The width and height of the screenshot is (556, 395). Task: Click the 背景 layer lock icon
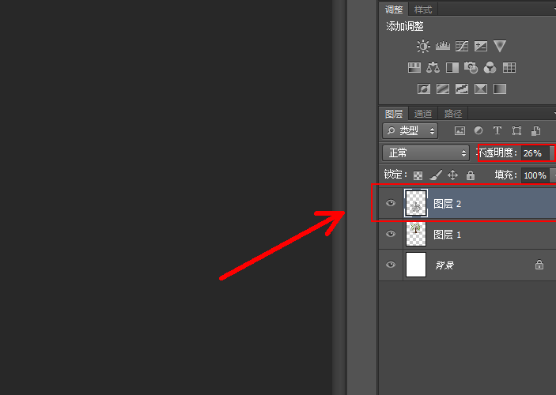[x=539, y=265]
